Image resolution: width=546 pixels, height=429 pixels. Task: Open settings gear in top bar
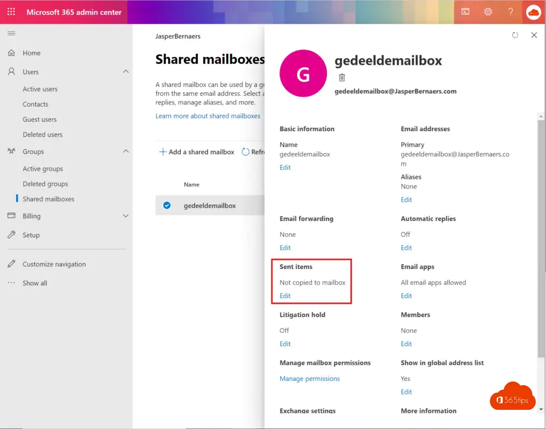coord(488,12)
